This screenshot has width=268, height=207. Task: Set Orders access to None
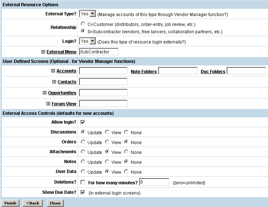point(126,142)
